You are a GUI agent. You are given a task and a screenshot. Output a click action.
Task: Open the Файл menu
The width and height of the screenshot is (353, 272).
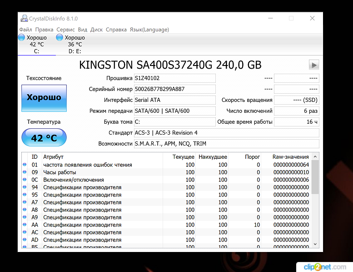tap(25, 30)
